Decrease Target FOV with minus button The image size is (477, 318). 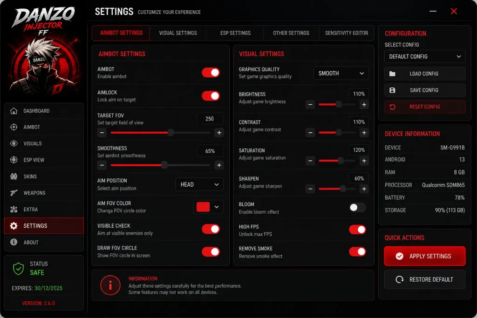tap(102, 133)
